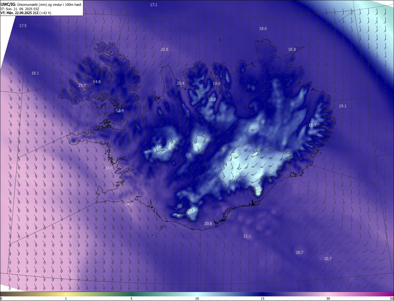The image size is (394, 301).
Task: Click the 17.1 value label
Action: point(154,5)
